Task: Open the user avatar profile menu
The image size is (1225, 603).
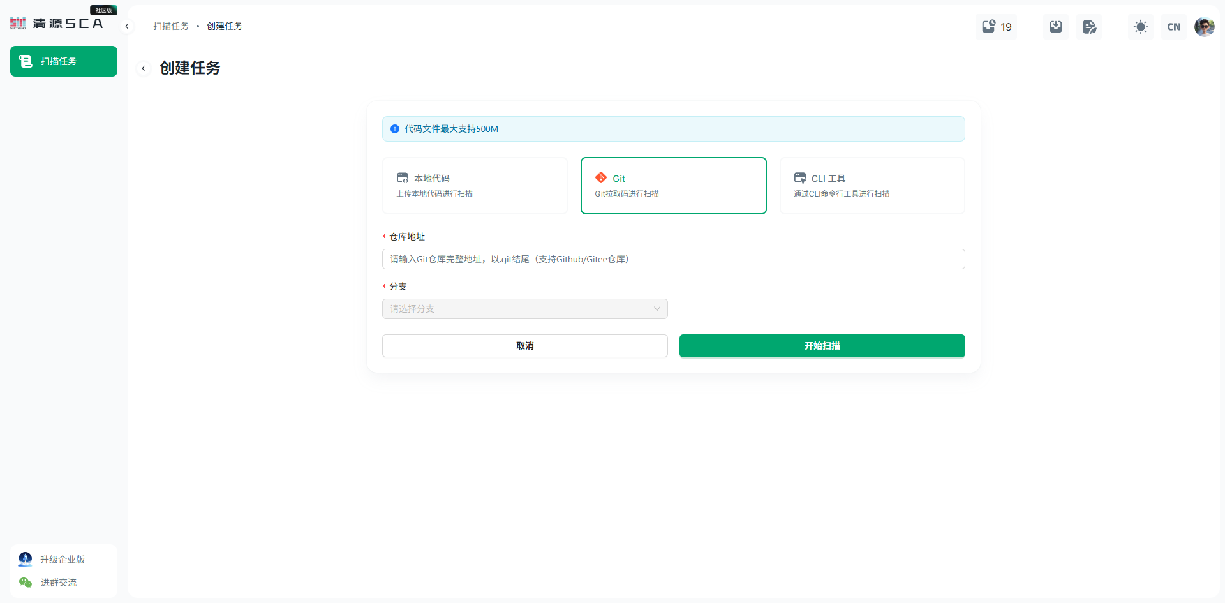Action: tap(1204, 26)
